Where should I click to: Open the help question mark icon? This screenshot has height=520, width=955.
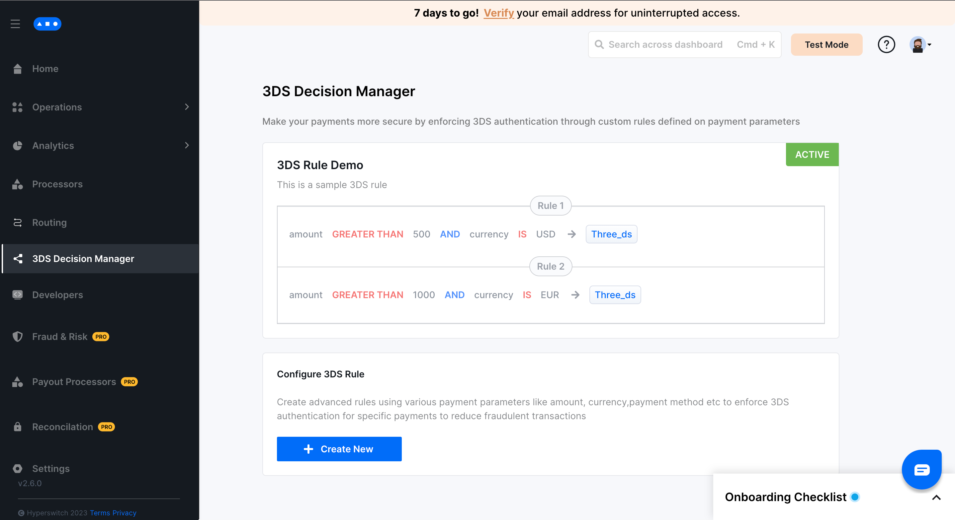(886, 45)
